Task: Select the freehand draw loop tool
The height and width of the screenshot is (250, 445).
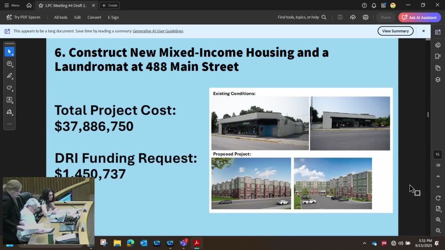Action: pyautogui.click(x=9, y=88)
